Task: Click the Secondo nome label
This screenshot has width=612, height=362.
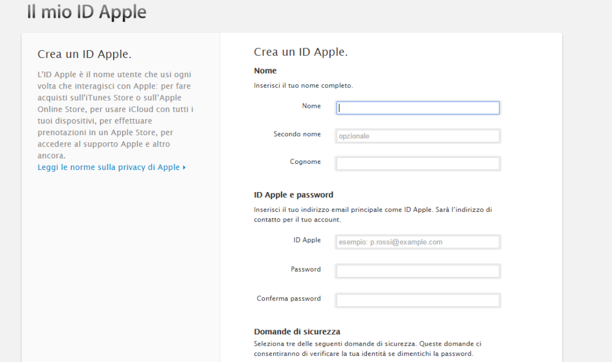Action: (x=297, y=134)
